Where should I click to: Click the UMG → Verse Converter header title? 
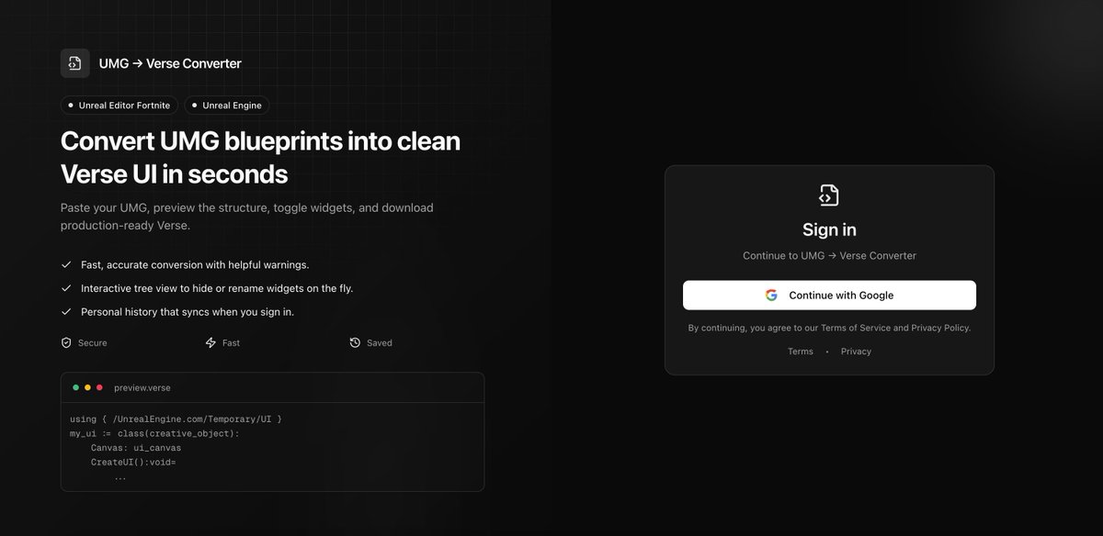click(x=170, y=63)
